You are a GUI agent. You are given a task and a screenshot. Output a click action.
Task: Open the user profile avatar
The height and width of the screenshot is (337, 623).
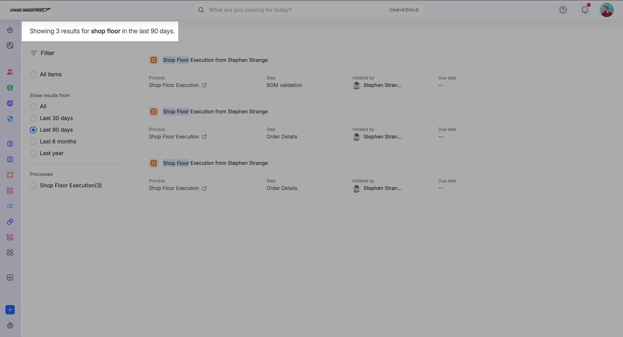(606, 10)
